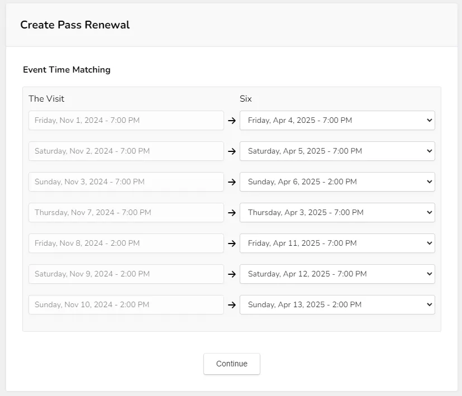Click the Create Pass Renewal heading

75,25
